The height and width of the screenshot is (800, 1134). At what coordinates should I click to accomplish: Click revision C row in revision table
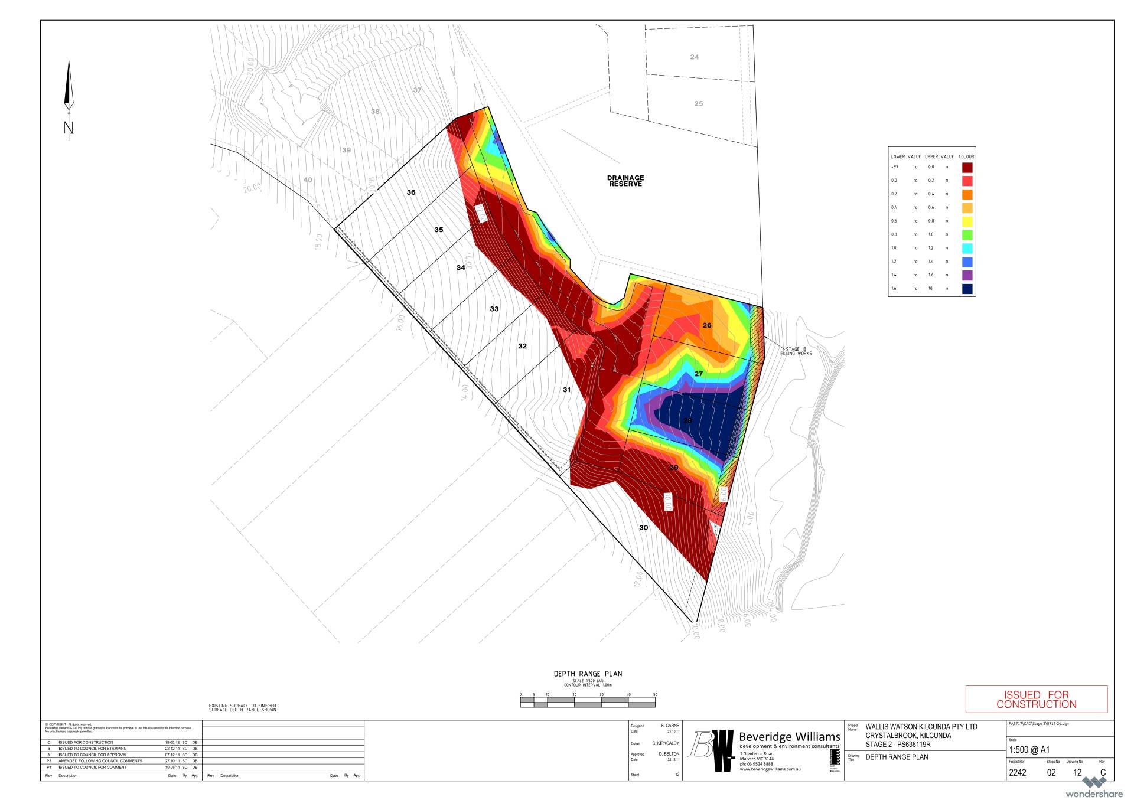(x=118, y=742)
